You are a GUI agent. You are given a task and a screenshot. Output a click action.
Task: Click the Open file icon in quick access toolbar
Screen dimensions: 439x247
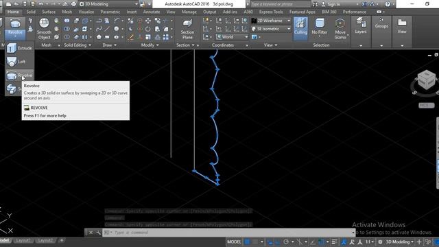pyautogui.click(x=16, y=4)
